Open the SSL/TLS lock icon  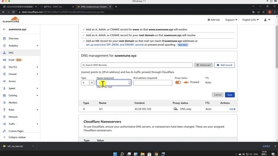click(x=4, y=67)
